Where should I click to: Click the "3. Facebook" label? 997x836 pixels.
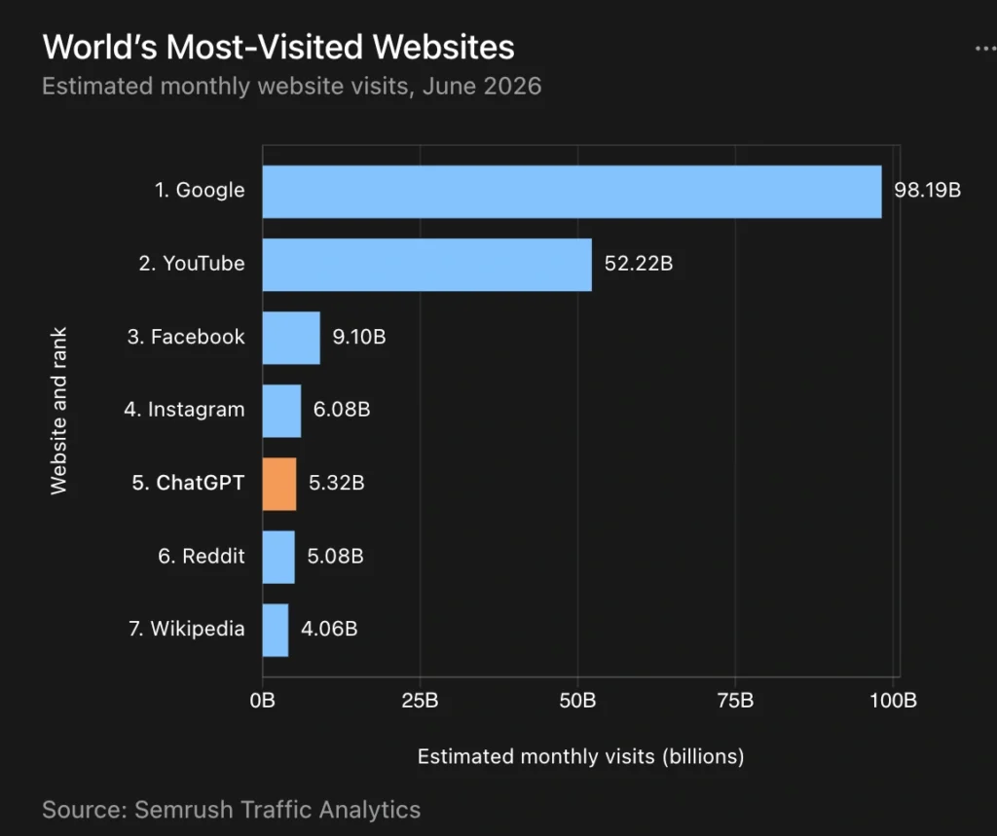186,337
